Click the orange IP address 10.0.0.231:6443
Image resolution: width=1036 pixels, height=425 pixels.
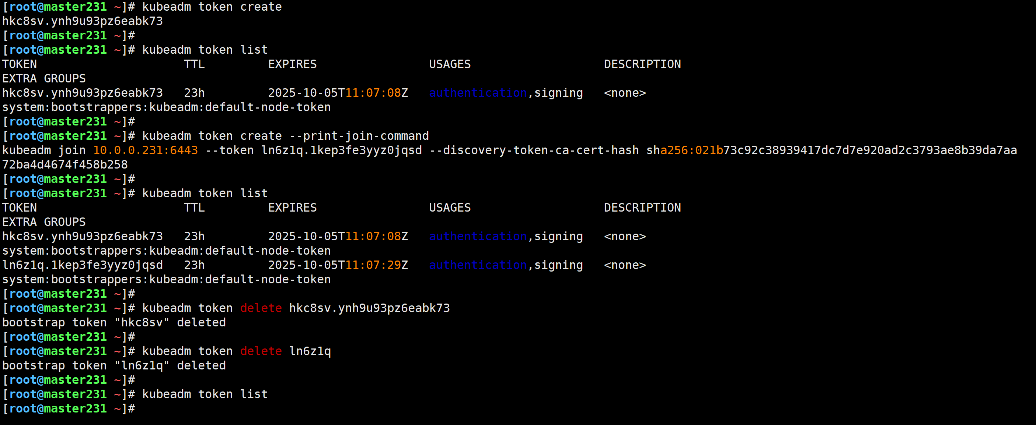[x=145, y=150]
